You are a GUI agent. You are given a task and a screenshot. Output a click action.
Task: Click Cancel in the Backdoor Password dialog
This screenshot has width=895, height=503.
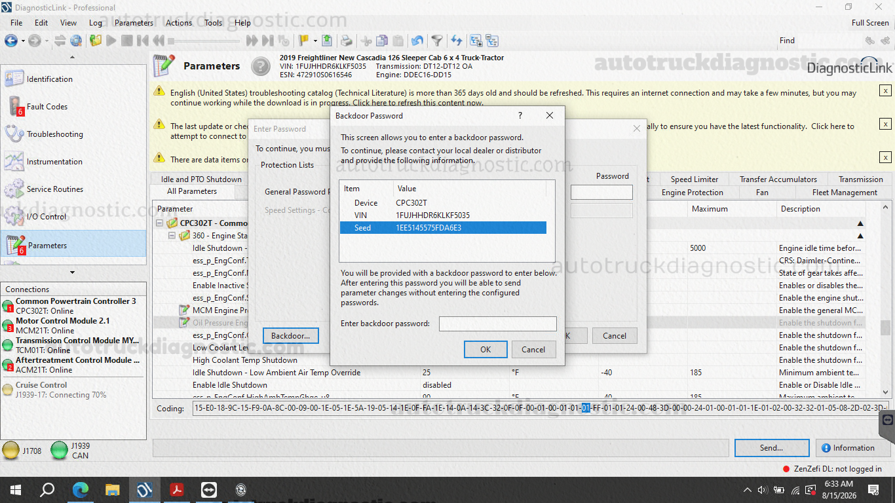pyautogui.click(x=533, y=350)
